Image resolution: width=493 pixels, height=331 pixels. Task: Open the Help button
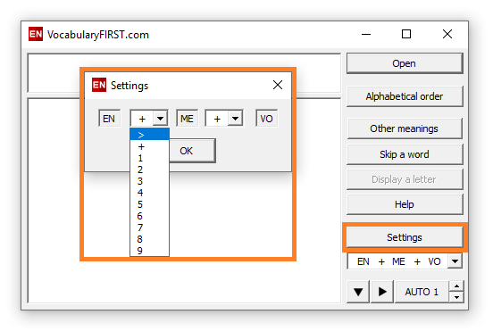pyautogui.click(x=405, y=204)
